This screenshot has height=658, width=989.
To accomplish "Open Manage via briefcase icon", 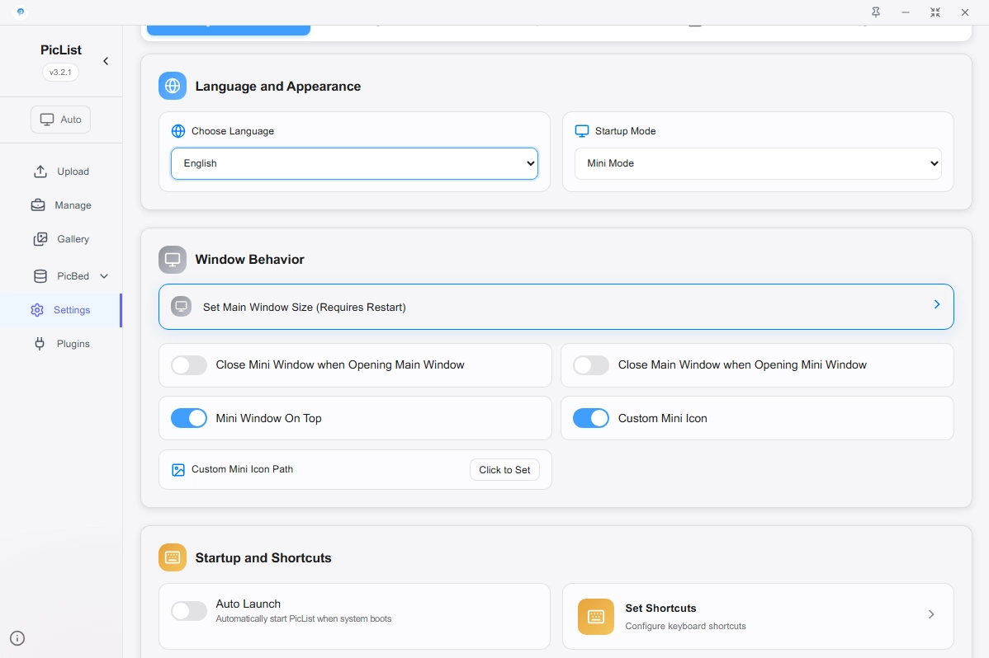I will [x=38, y=205].
